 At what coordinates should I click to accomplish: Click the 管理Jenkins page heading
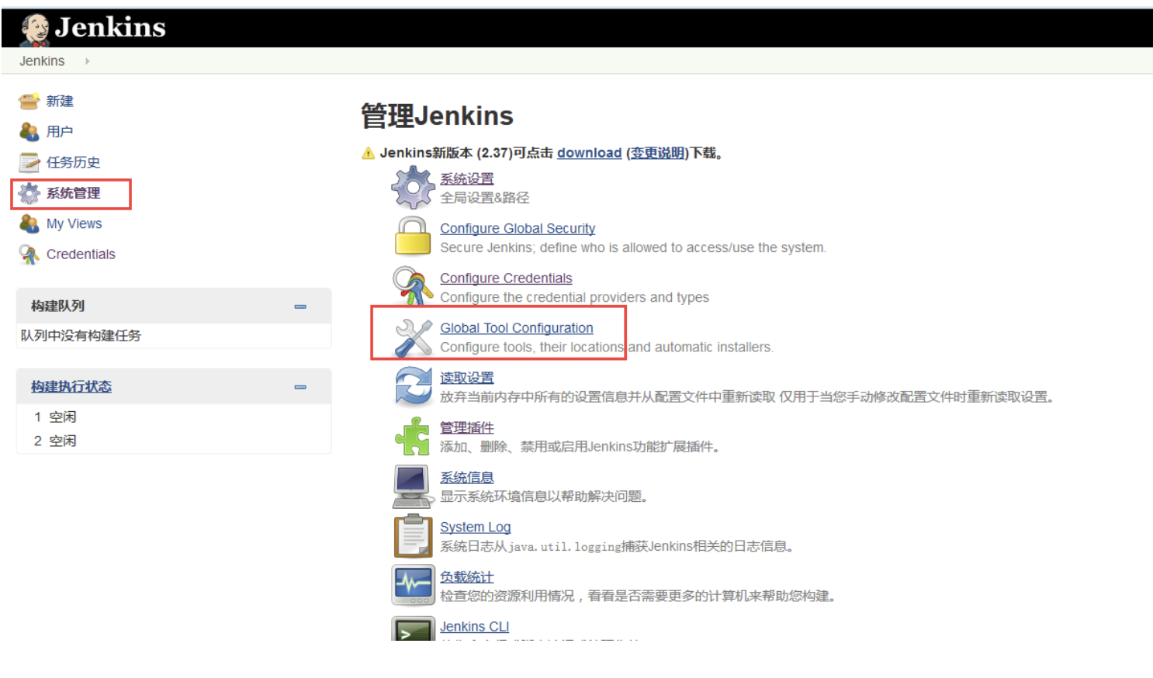point(437,116)
